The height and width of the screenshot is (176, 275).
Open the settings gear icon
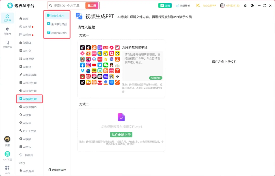point(245,6)
